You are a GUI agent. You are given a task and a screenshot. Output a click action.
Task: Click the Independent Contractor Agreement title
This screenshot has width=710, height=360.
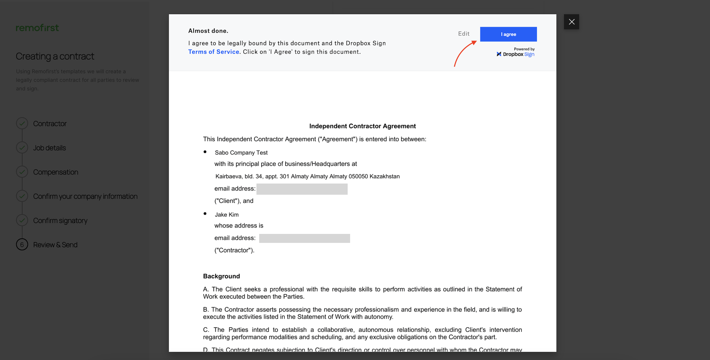pos(362,126)
